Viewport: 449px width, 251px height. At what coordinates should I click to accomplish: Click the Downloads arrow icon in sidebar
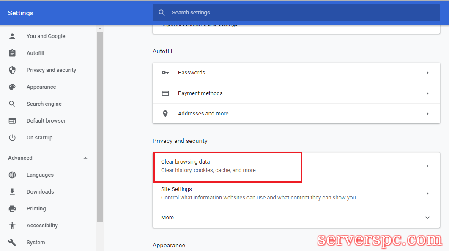12,192
